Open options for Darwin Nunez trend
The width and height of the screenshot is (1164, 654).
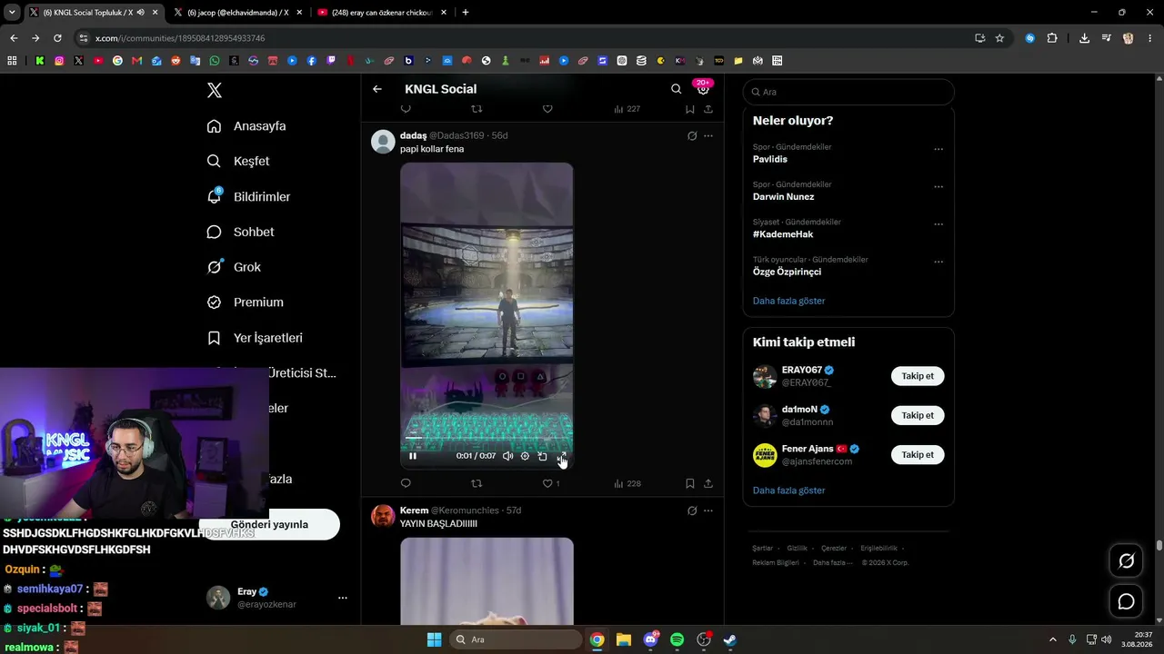coord(938,187)
